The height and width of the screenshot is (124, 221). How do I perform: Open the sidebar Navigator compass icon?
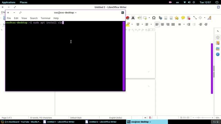point(218,54)
